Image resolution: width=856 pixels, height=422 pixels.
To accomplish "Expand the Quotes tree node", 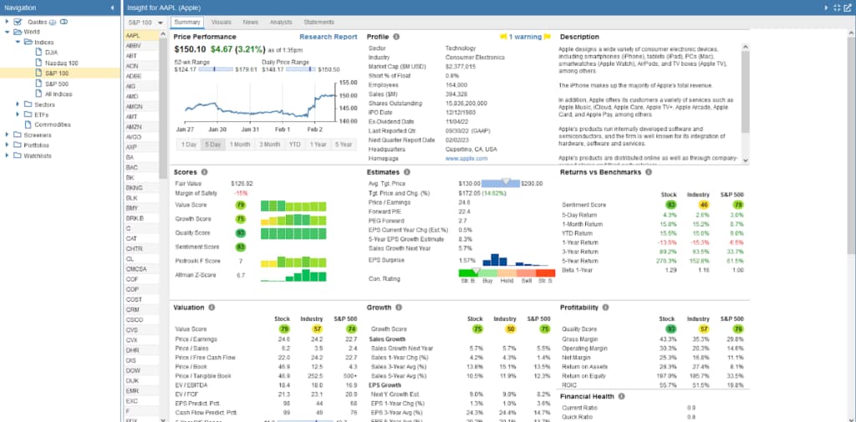I will click(x=7, y=22).
